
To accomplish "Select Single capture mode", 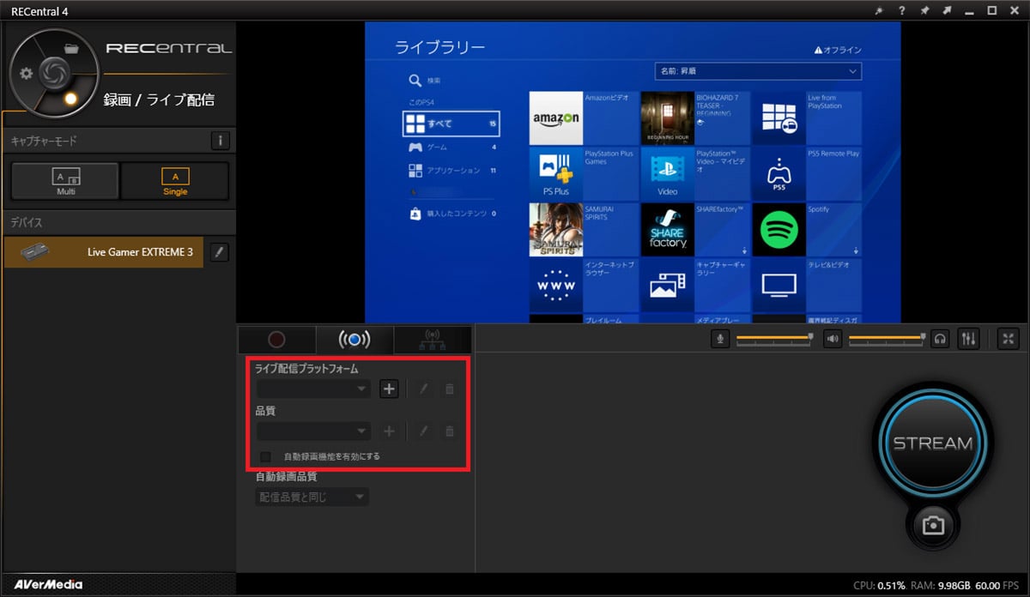I will [x=175, y=180].
